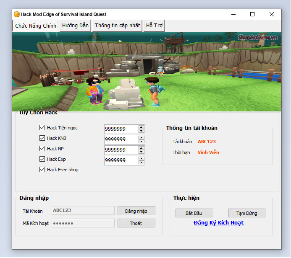Click the Hack Exp value field
The image size is (291, 258).
pyautogui.click(x=121, y=160)
